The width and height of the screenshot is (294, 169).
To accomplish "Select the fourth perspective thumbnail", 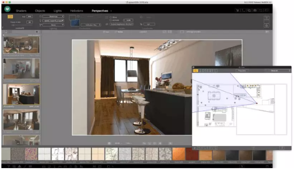I will pyautogui.click(x=22, y=120).
